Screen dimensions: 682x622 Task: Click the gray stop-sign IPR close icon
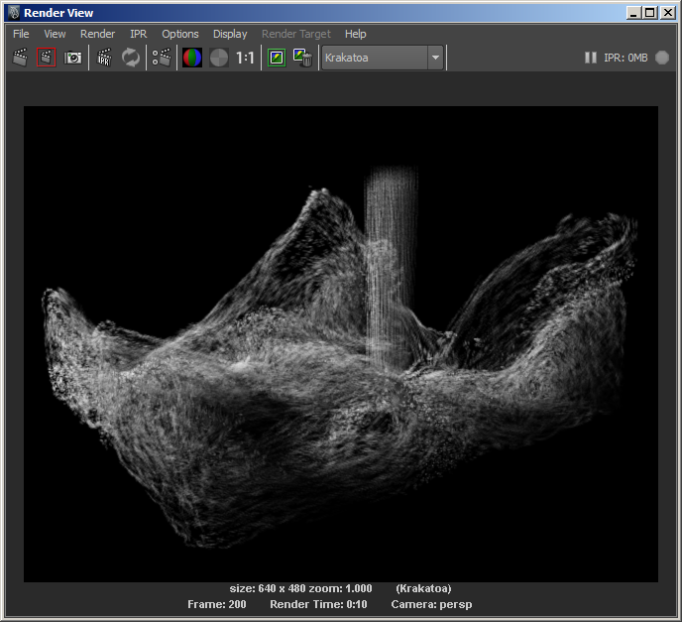coord(662,58)
